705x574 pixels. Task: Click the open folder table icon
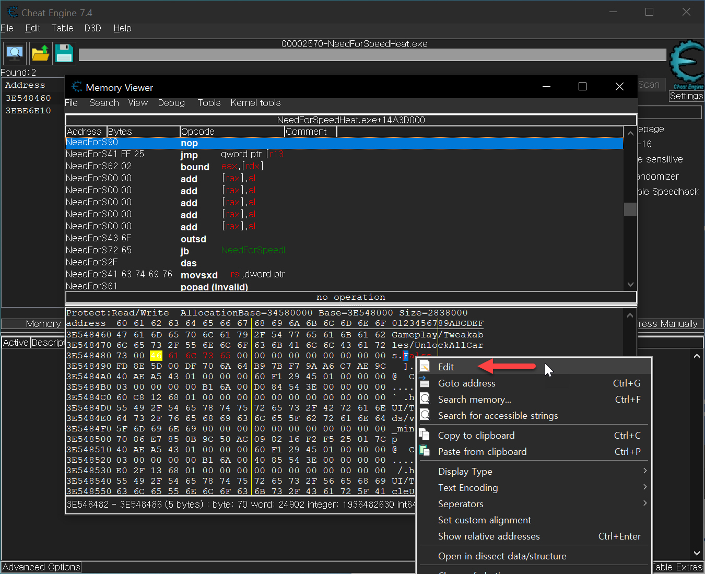pyautogui.click(x=40, y=53)
